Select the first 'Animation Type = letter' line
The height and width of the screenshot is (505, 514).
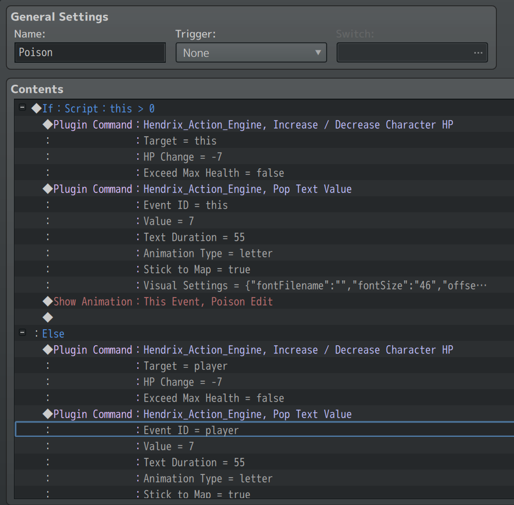(x=264, y=253)
